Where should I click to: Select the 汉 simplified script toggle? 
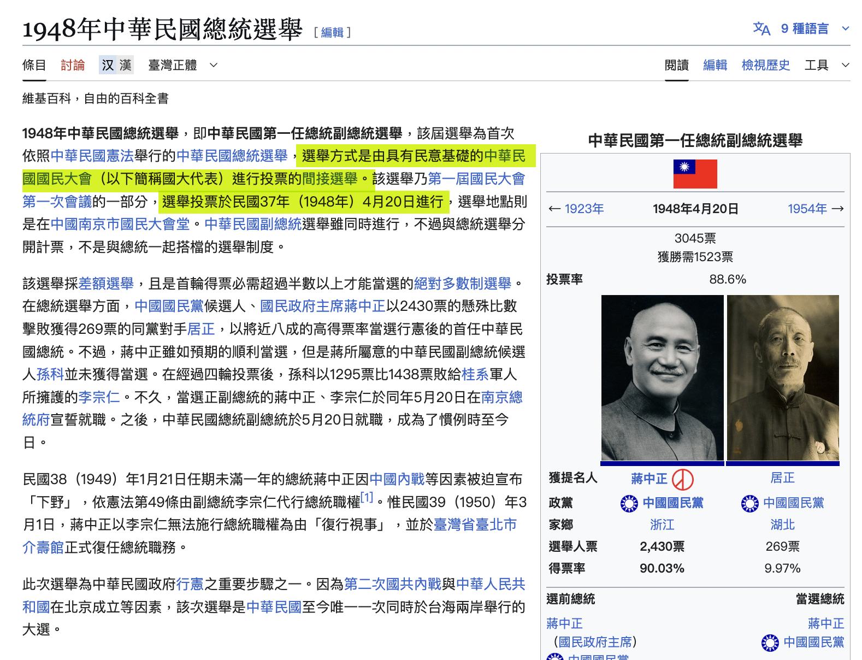[x=108, y=65]
